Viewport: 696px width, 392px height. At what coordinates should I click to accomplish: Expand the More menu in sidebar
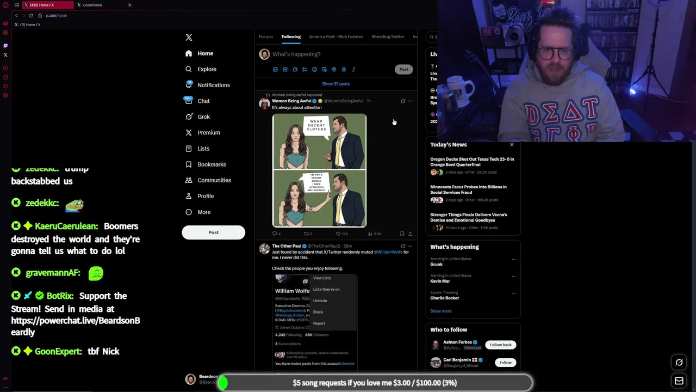coord(198,212)
